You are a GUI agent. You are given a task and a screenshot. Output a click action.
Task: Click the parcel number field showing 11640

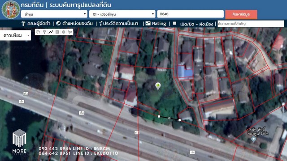point(190,14)
